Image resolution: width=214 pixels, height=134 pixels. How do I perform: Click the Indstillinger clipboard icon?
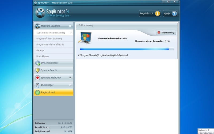[37, 85]
